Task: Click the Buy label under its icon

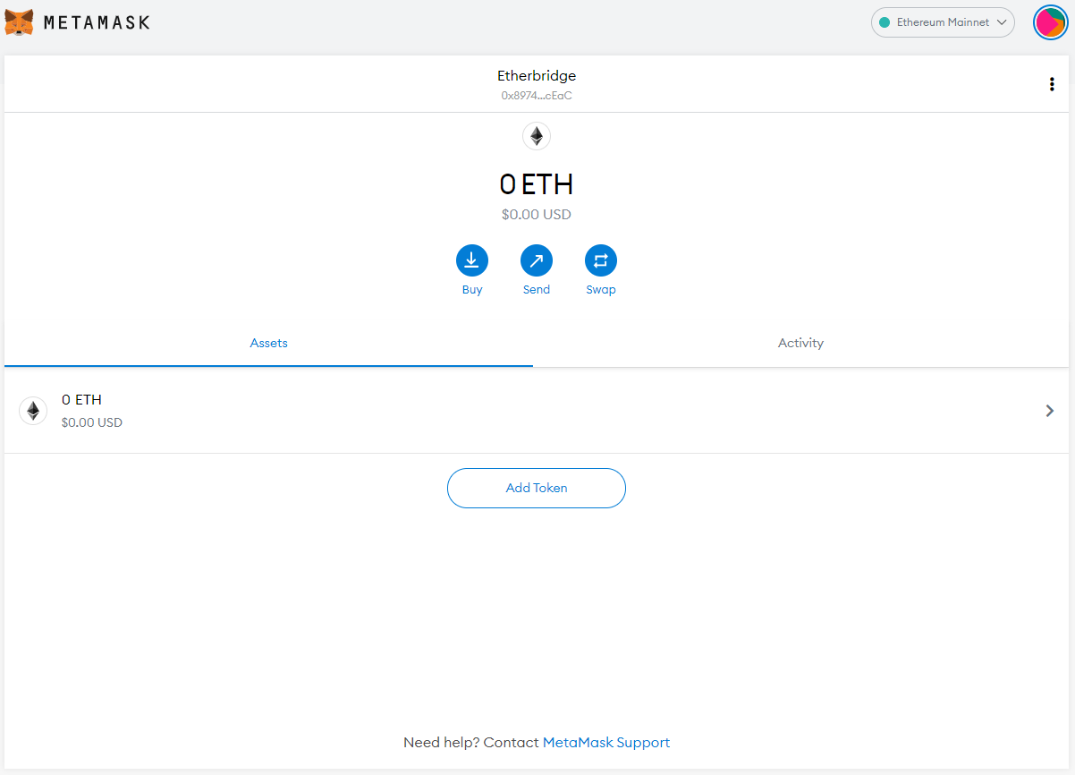Action: pos(472,289)
